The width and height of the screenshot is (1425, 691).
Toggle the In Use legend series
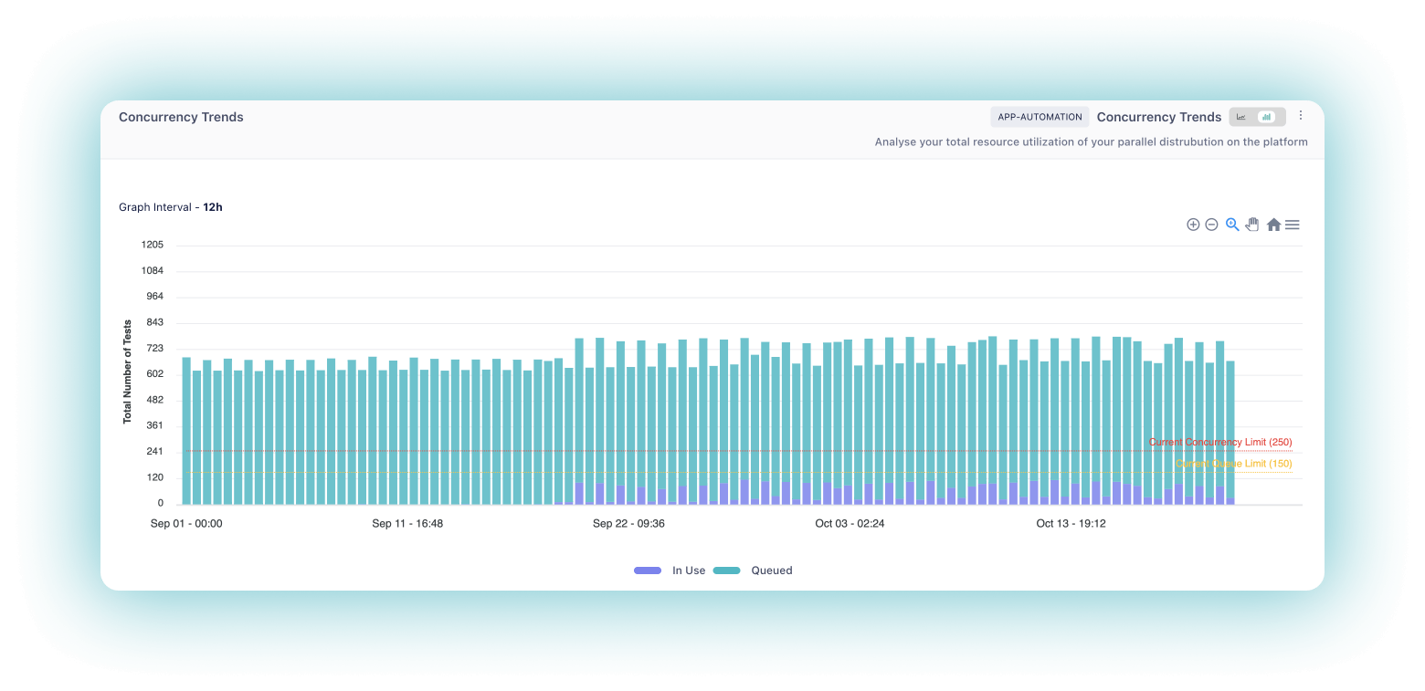point(688,570)
